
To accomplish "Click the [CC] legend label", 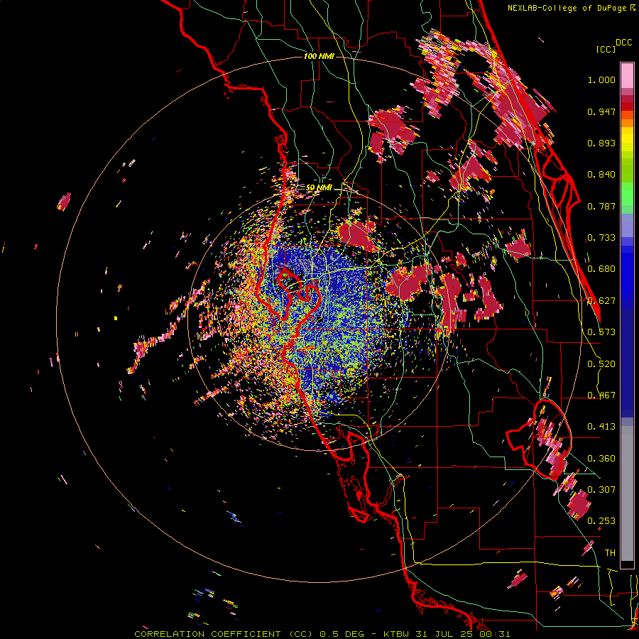I will (606, 49).
